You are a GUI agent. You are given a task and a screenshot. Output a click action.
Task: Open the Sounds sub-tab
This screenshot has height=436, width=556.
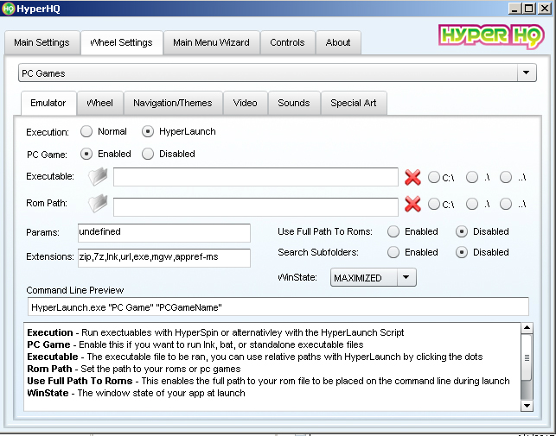tap(294, 103)
